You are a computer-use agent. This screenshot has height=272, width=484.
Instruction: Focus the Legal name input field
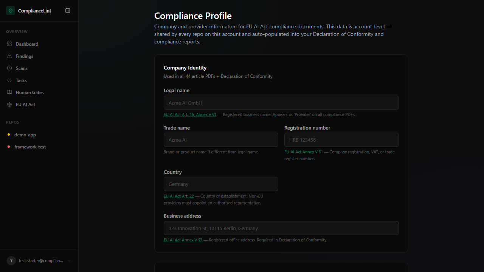click(x=281, y=103)
